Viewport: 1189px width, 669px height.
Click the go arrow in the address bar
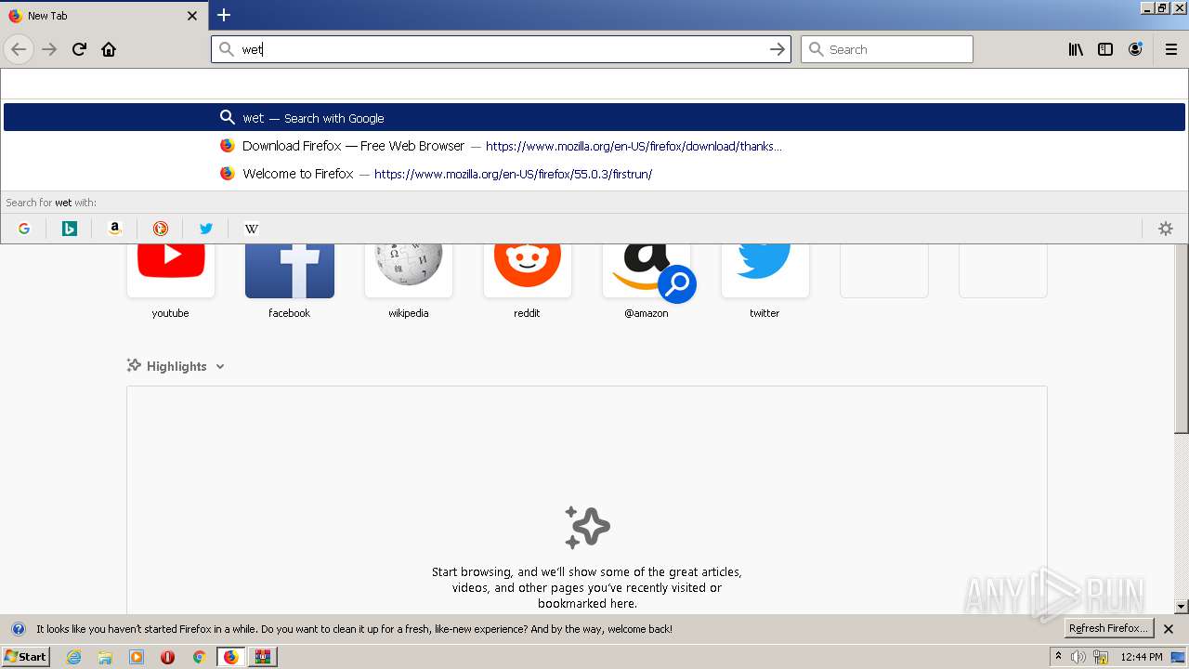(x=777, y=49)
